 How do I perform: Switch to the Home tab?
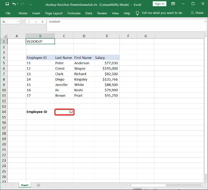pyautogui.click(x=23, y=13)
